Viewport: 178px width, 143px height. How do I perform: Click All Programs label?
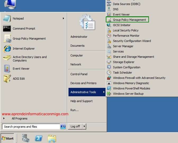[x=20, y=118]
